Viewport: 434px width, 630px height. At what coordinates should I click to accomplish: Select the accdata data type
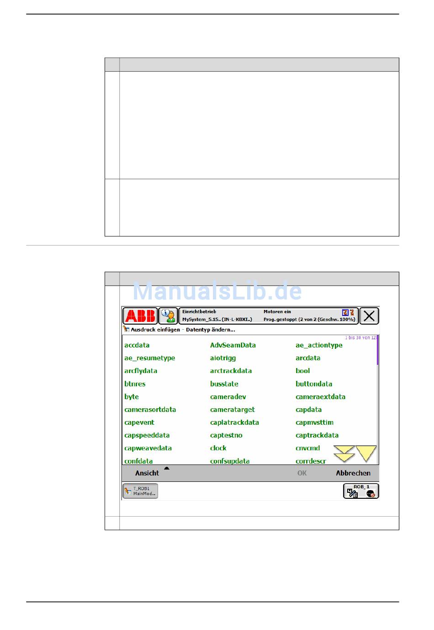coord(137,345)
